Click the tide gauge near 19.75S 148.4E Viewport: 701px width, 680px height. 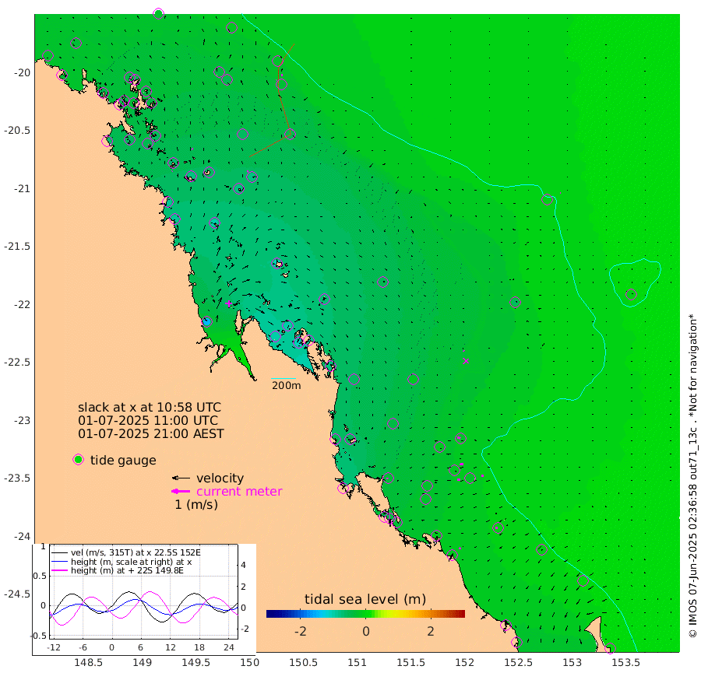point(76,43)
